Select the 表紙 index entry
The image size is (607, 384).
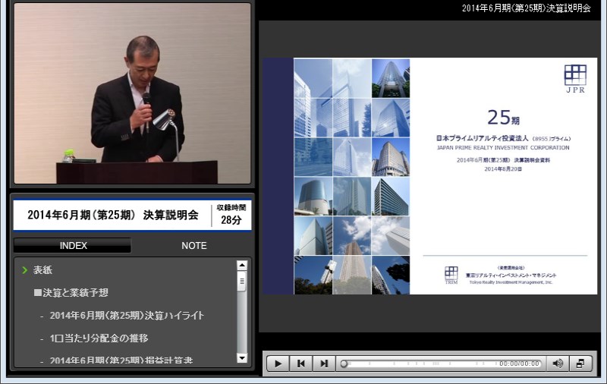[x=42, y=270]
